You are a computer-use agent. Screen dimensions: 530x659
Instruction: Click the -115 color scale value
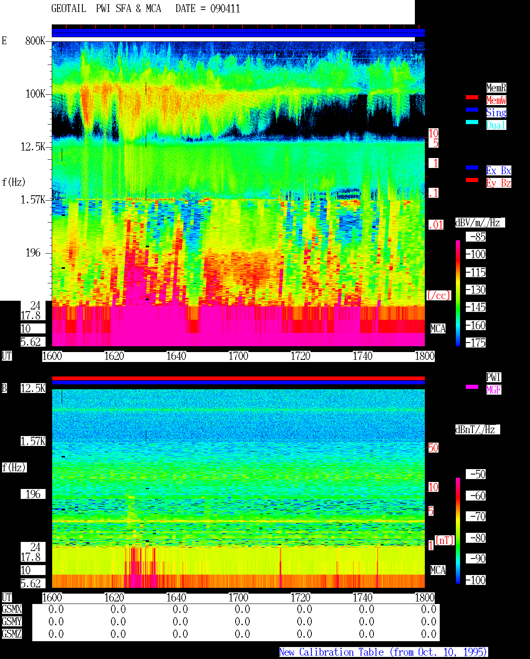click(476, 272)
